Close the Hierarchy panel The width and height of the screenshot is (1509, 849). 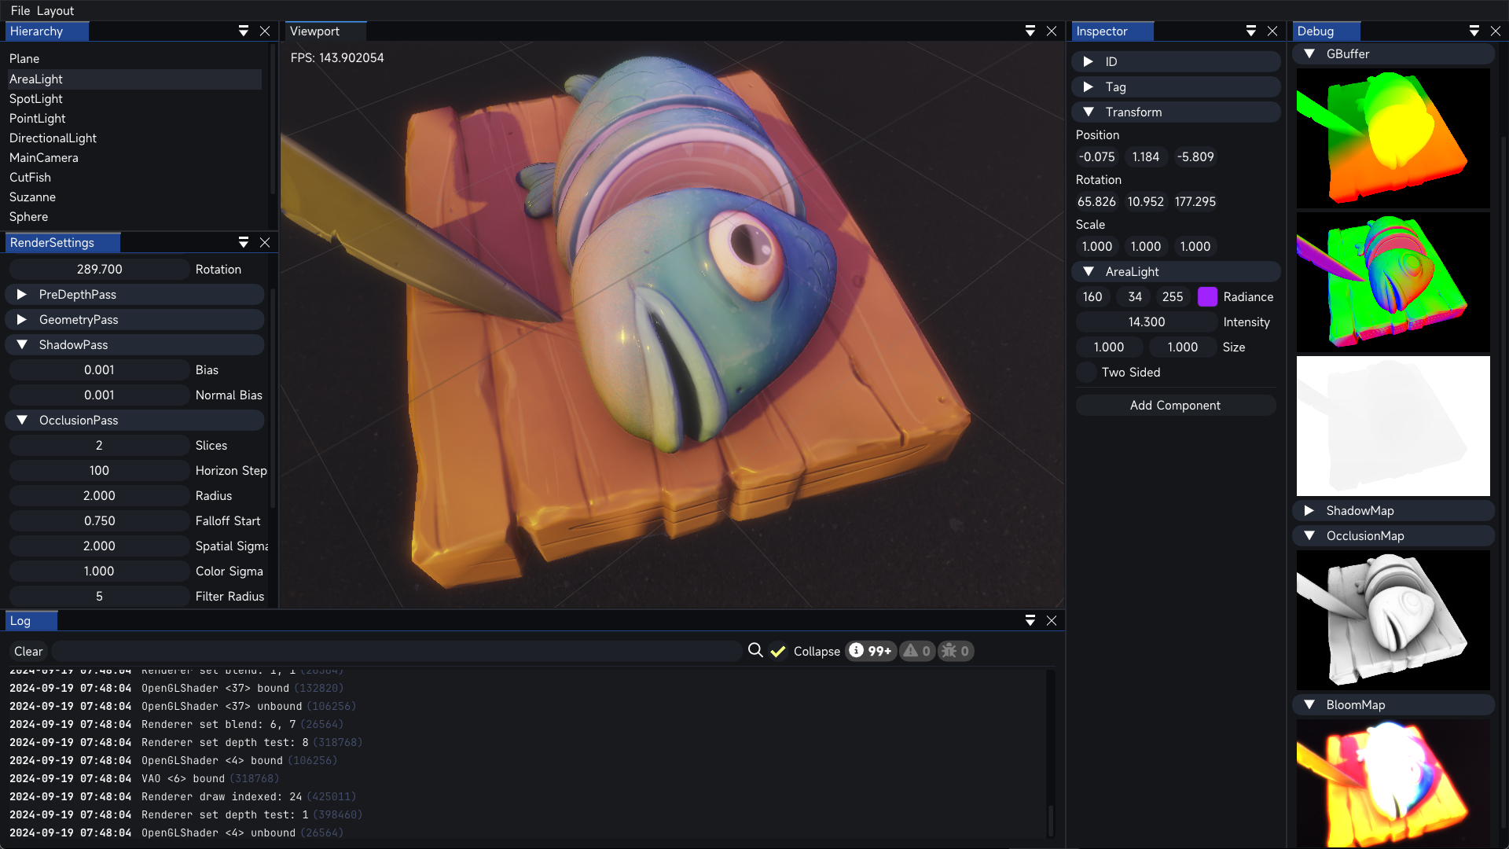265,31
